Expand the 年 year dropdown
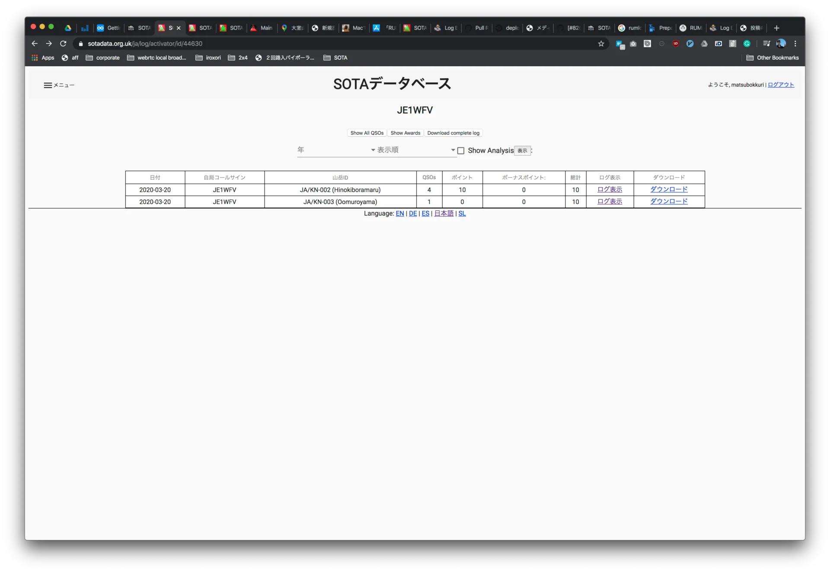830x573 pixels. coord(336,150)
